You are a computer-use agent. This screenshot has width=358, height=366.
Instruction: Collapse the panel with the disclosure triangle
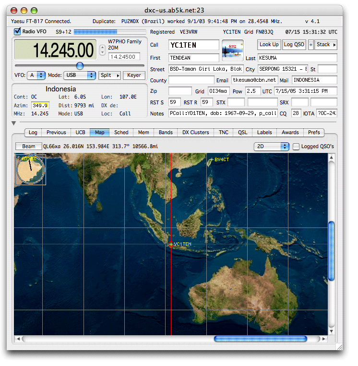coord(14,124)
